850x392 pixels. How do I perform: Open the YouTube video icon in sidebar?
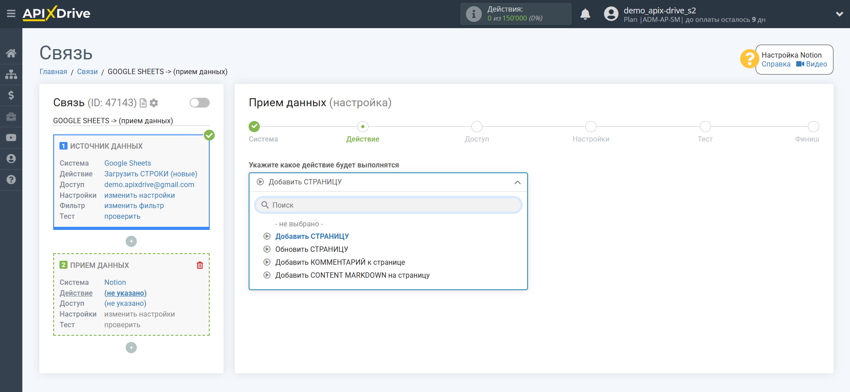(x=11, y=138)
